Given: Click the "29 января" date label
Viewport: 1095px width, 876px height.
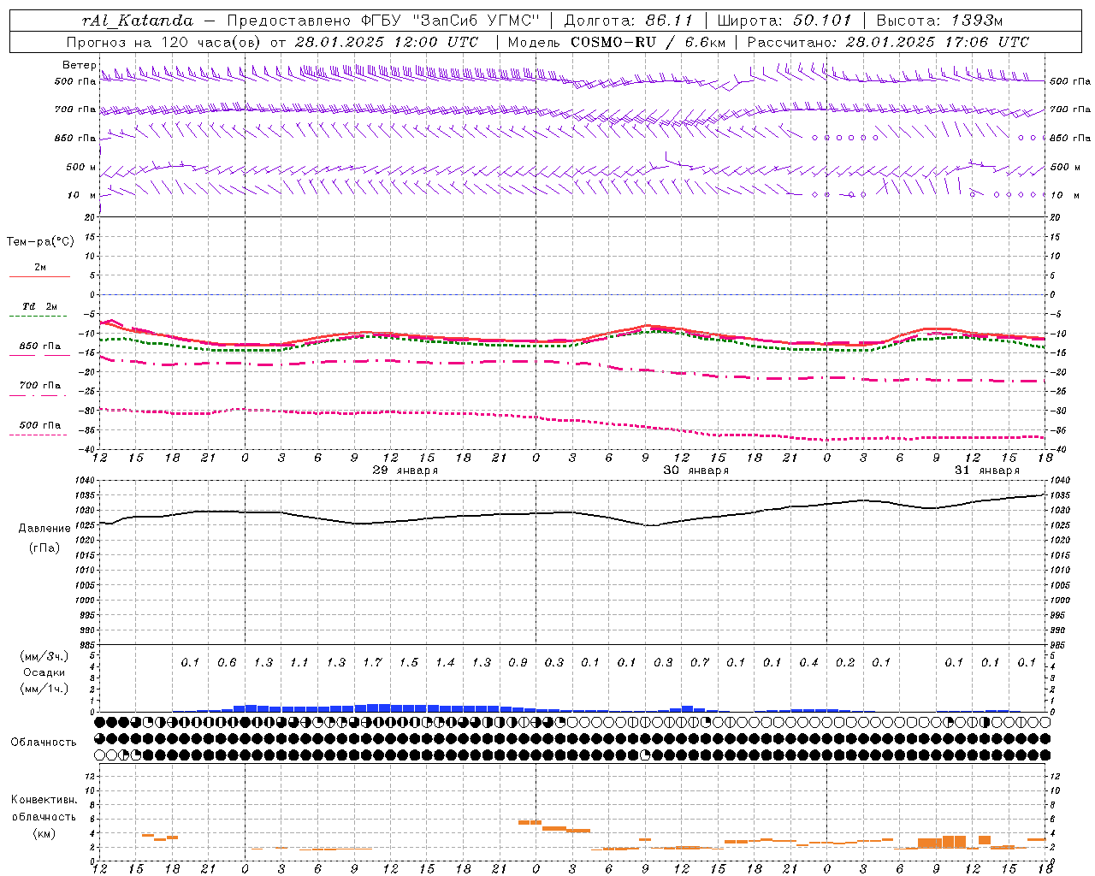Looking at the screenshot, I should point(405,471).
